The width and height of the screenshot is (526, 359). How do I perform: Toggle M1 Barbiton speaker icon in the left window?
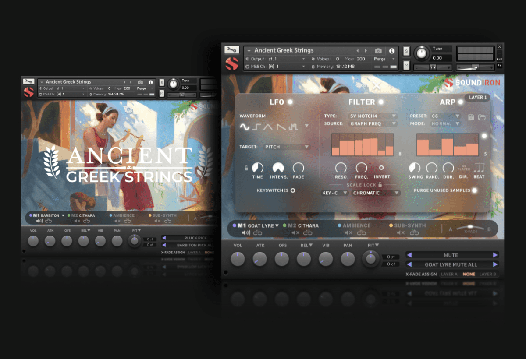coord(39,221)
